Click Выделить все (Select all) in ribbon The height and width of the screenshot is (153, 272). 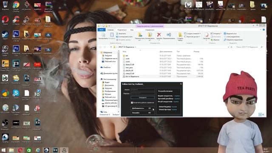230,34
